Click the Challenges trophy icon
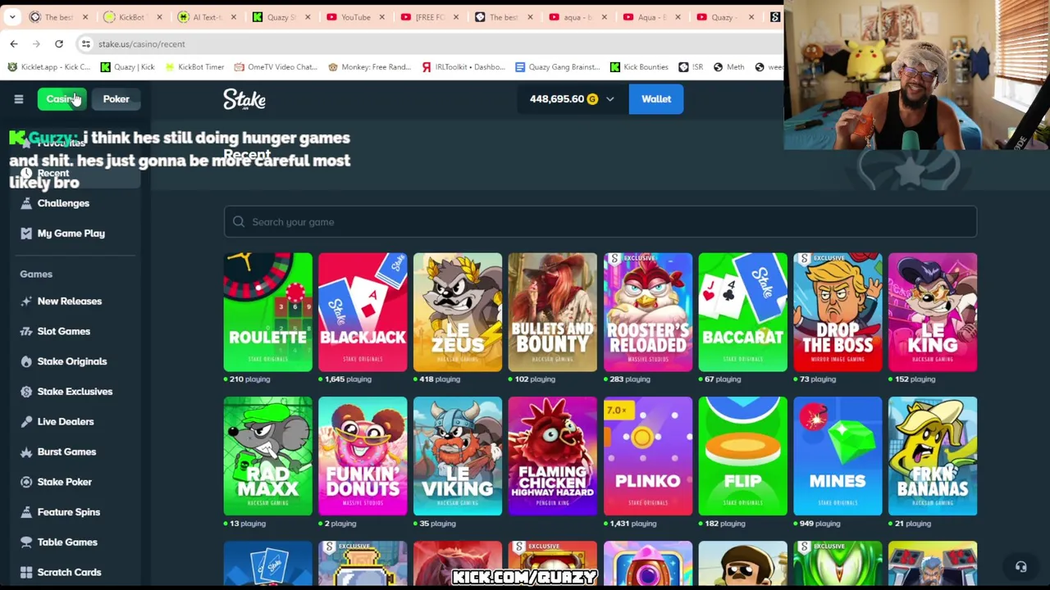The image size is (1050, 590). point(26,203)
